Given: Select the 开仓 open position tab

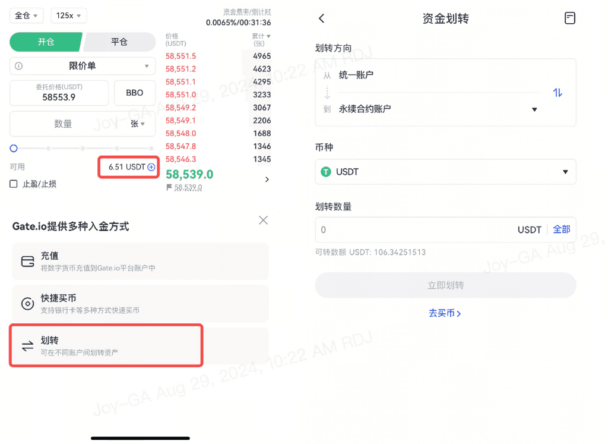Looking at the screenshot, I should (46, 42).
